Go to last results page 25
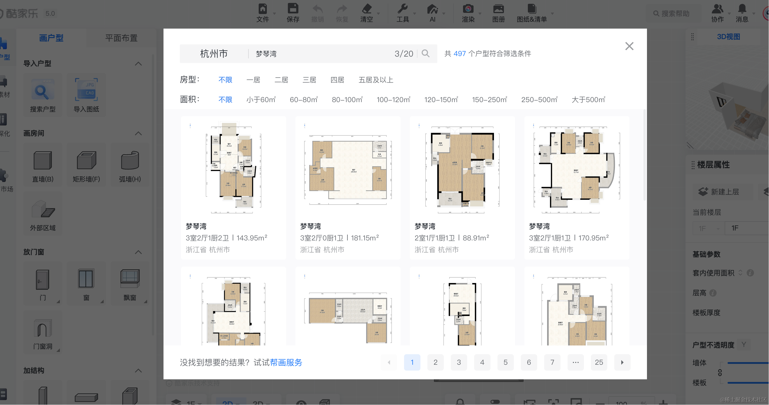 (599, 362)
